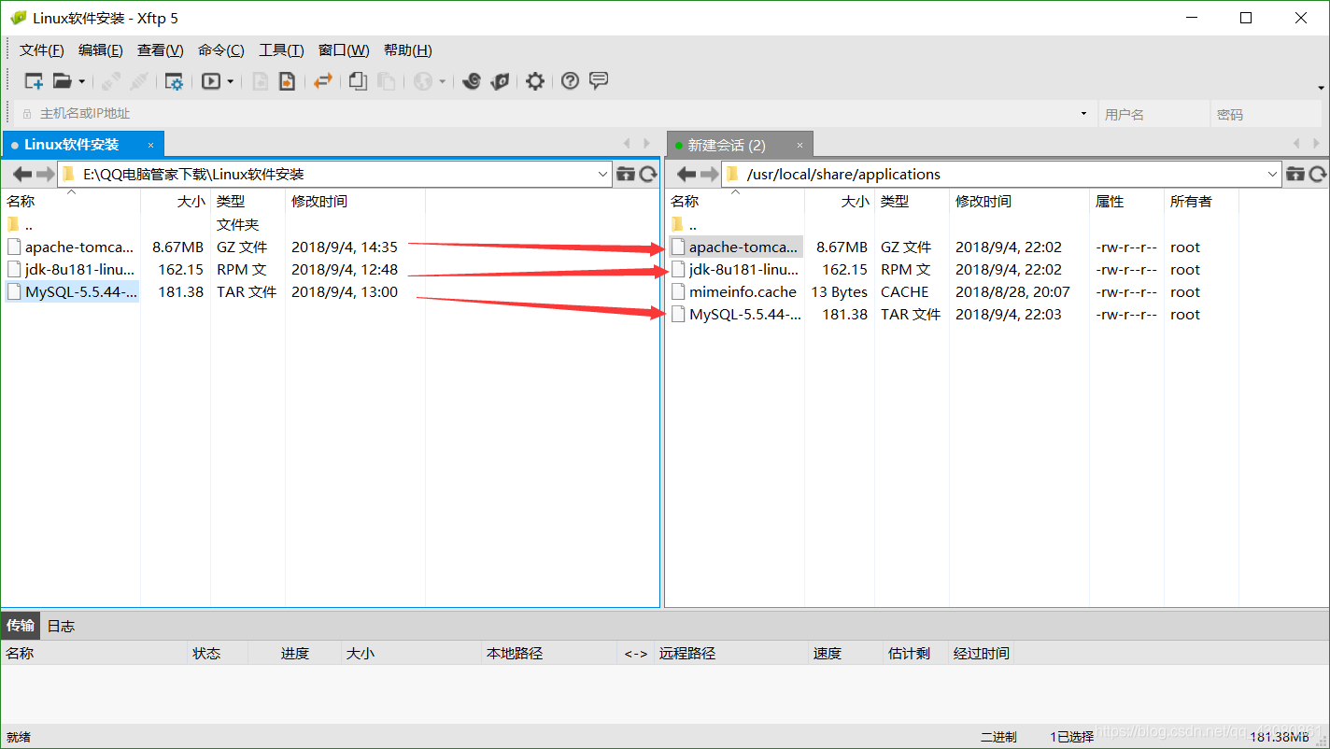Click the Copy toolbar icon

(358, 81)
